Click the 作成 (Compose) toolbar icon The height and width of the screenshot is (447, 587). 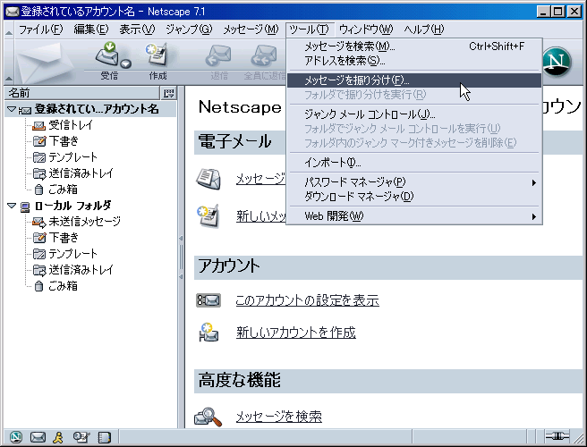coord(157,55)
